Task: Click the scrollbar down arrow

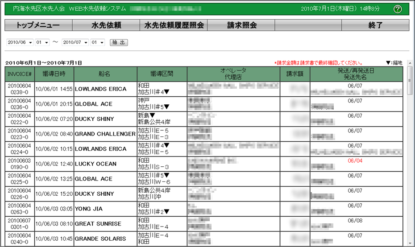Action: coord(410,243)
